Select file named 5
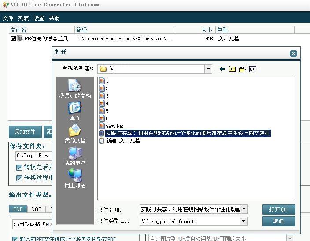The width and height of the screenshot is (310, 241). (x=104, y=111)
